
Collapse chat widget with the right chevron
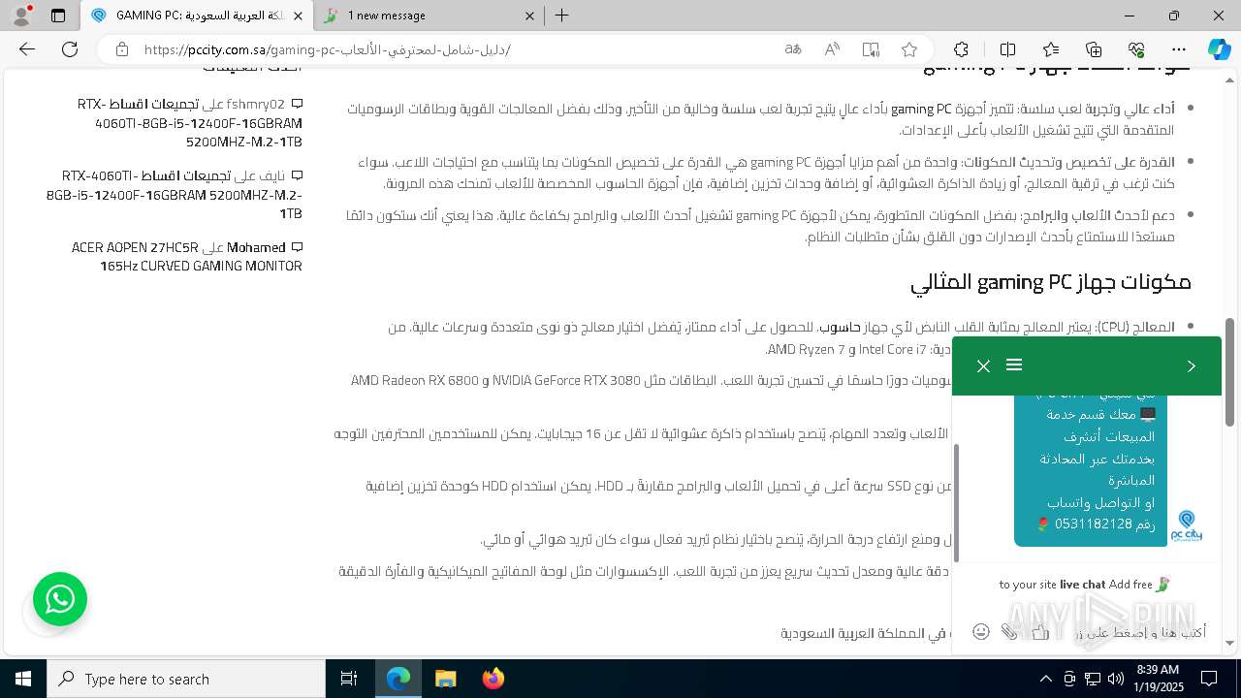click(x=1192, y=365)
